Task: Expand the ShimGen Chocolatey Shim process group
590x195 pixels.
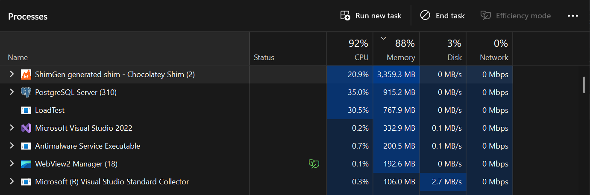Action: 12,75
